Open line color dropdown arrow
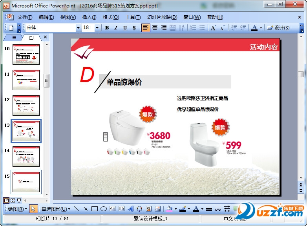The image size is (307, 226). [x=189, y=209]
